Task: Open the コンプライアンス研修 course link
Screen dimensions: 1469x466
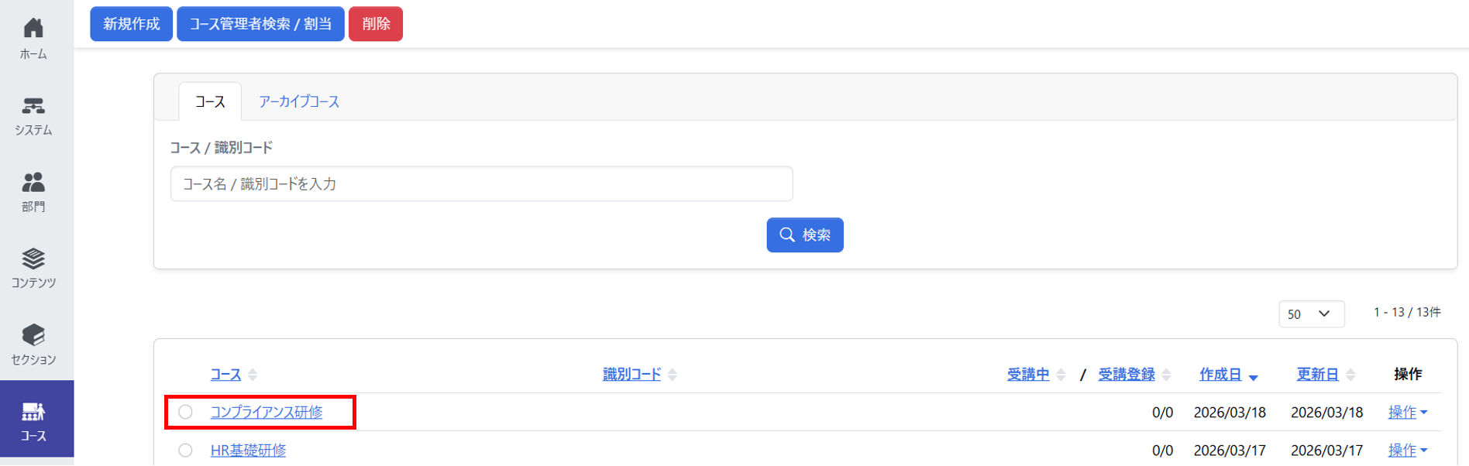Action: coord(267,413)
